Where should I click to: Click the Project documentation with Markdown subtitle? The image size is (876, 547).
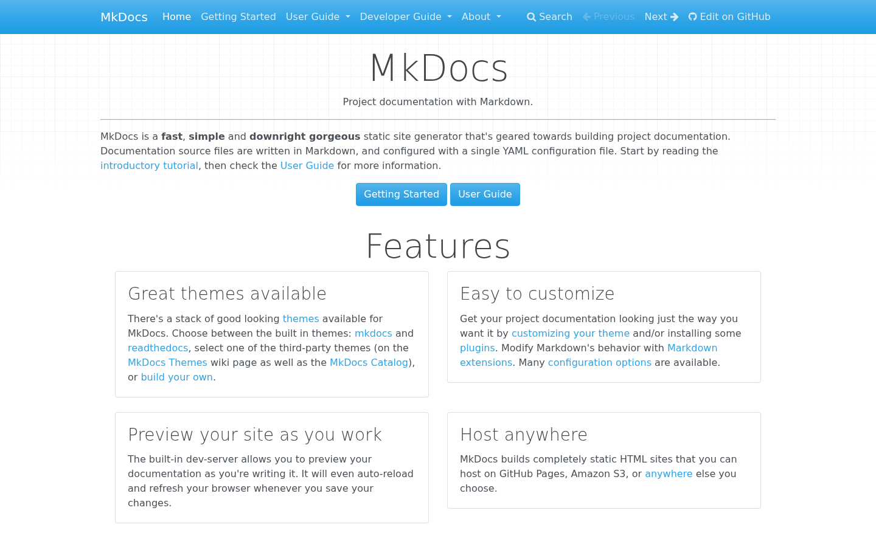438,102
